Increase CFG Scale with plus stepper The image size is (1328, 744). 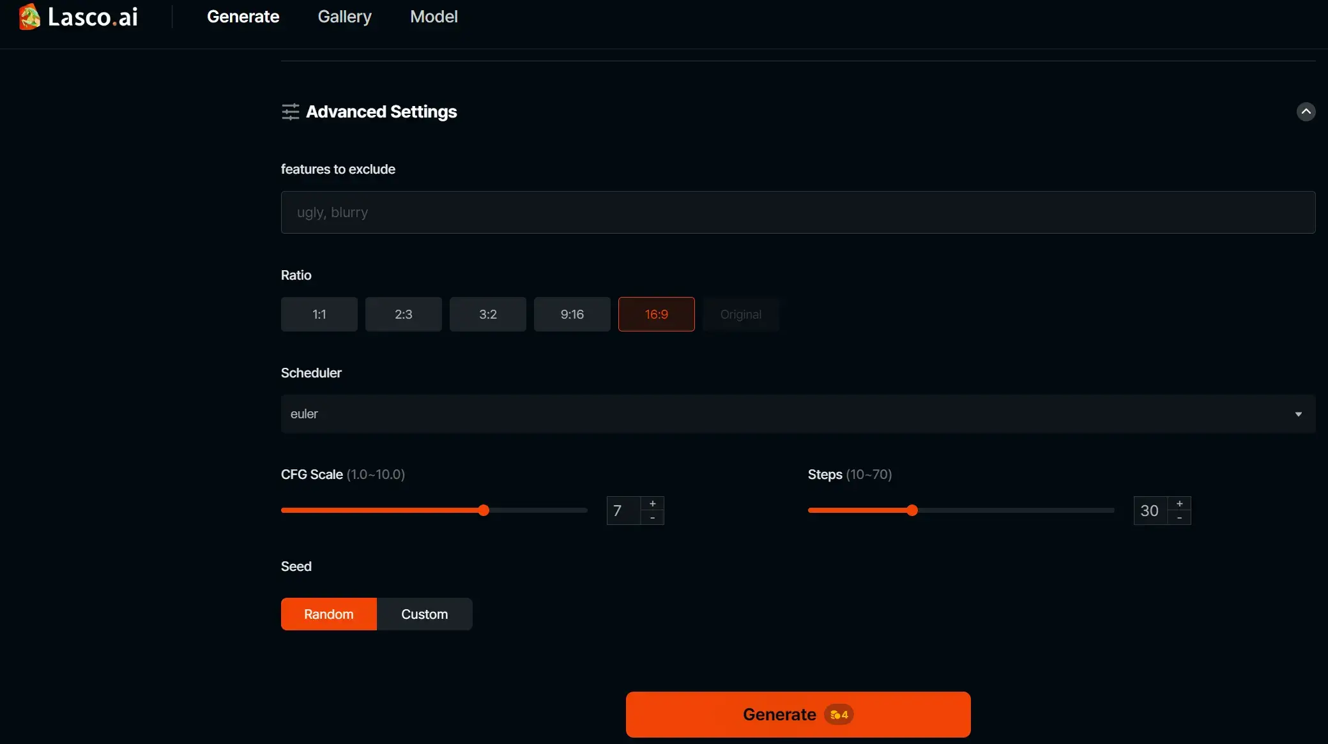[652, 504]
